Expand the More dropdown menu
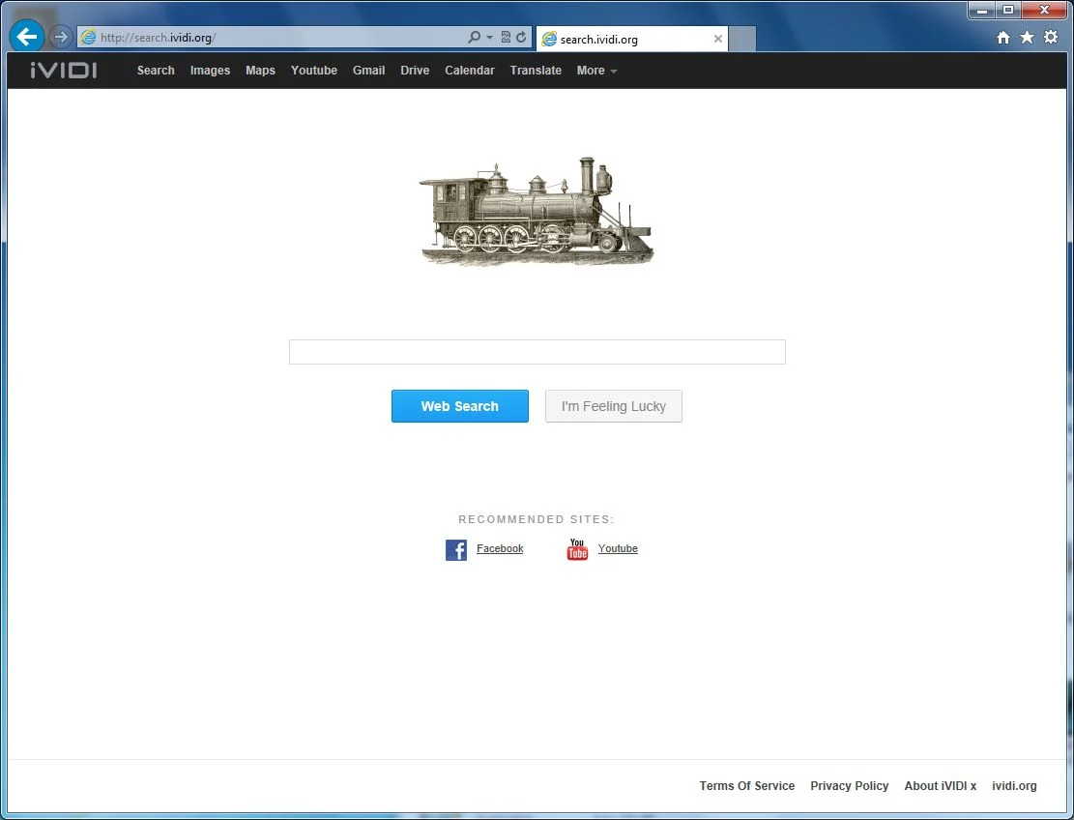The image size is (1074, 820). pos(596,71)
